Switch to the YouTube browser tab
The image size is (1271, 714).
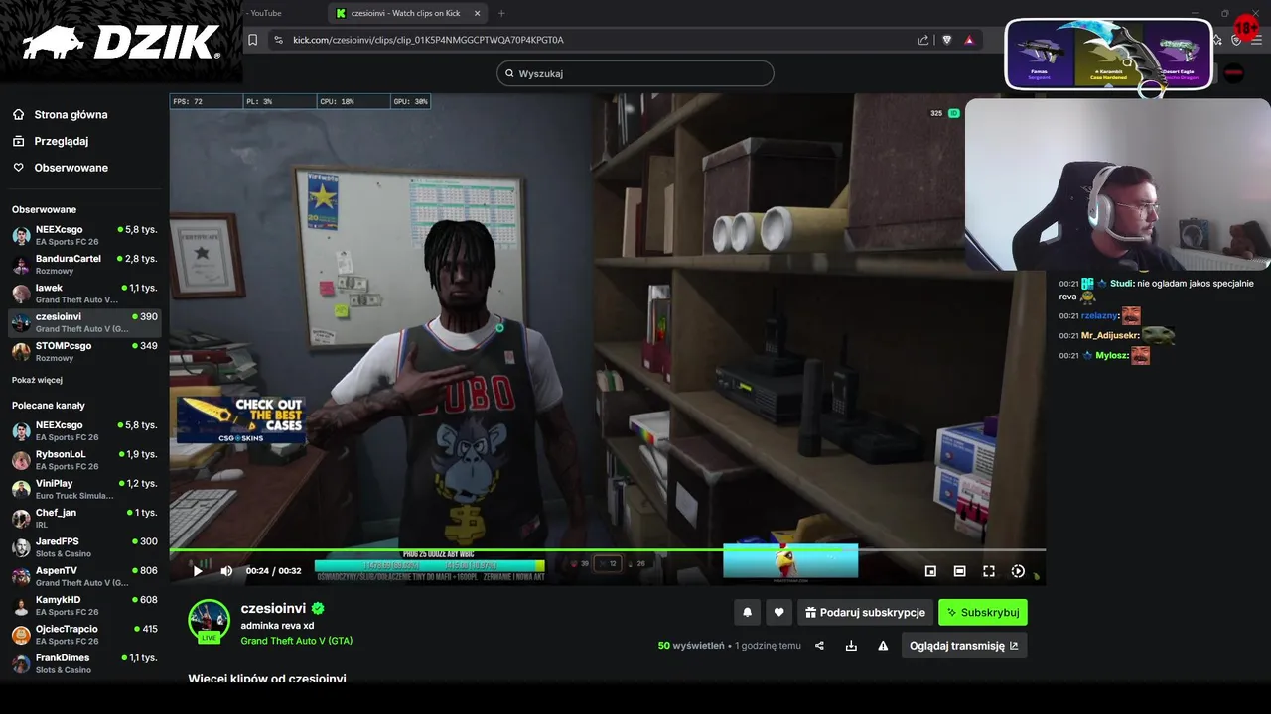pos(266,13)
